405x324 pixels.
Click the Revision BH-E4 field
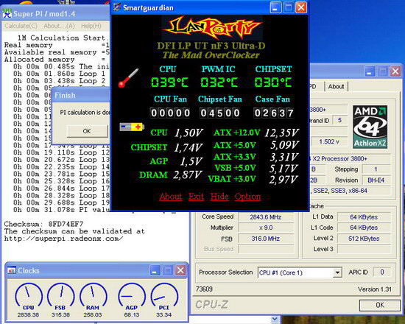click(376, 180)
